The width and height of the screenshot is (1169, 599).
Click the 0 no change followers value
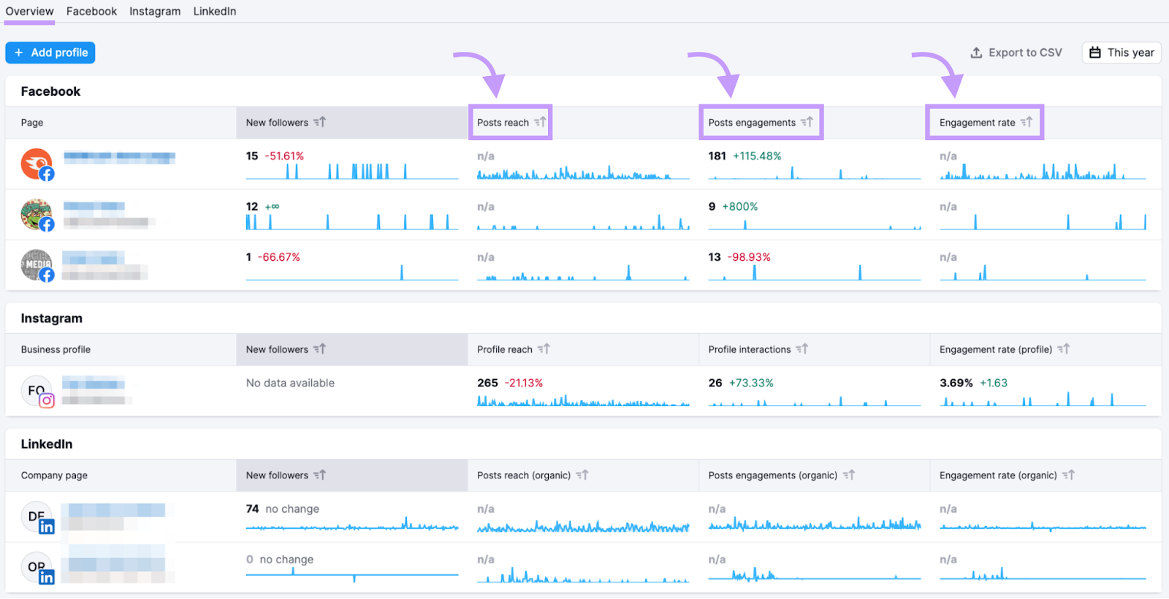280,560
